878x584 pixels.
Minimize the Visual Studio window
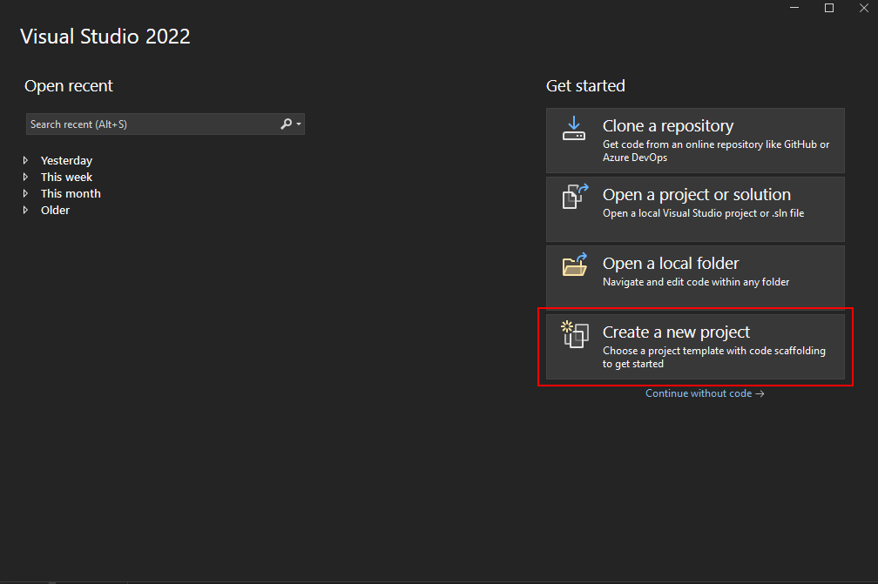pyautogui.click(x=794, y=8)
